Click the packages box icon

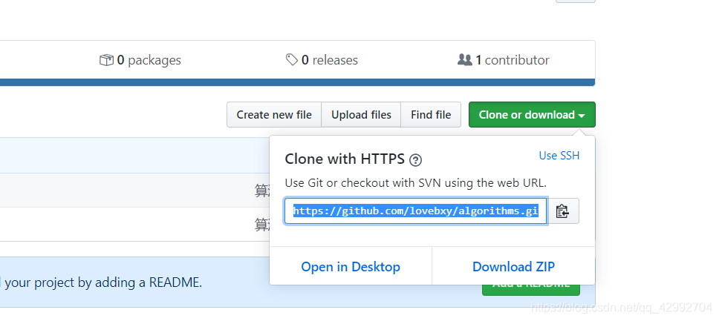pyautogui.click(x=106, y=60)
